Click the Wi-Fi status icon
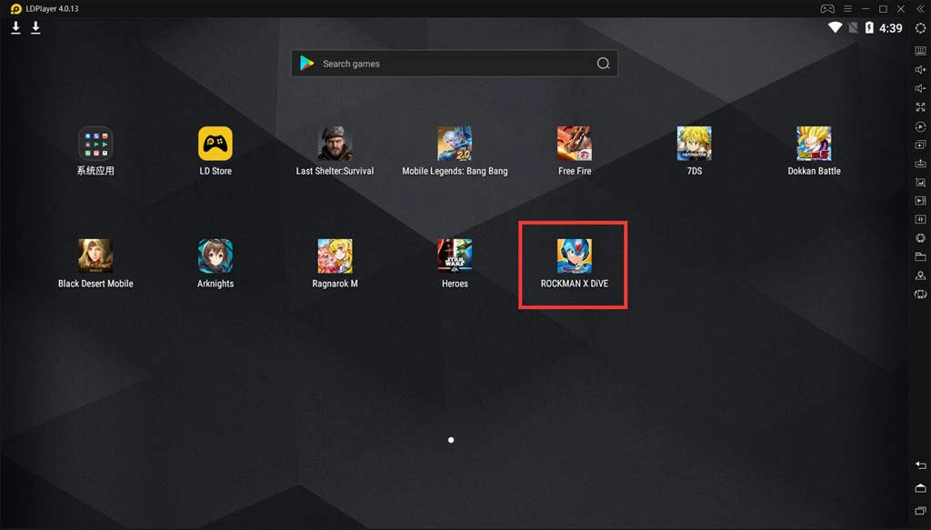 click(835, 28)
